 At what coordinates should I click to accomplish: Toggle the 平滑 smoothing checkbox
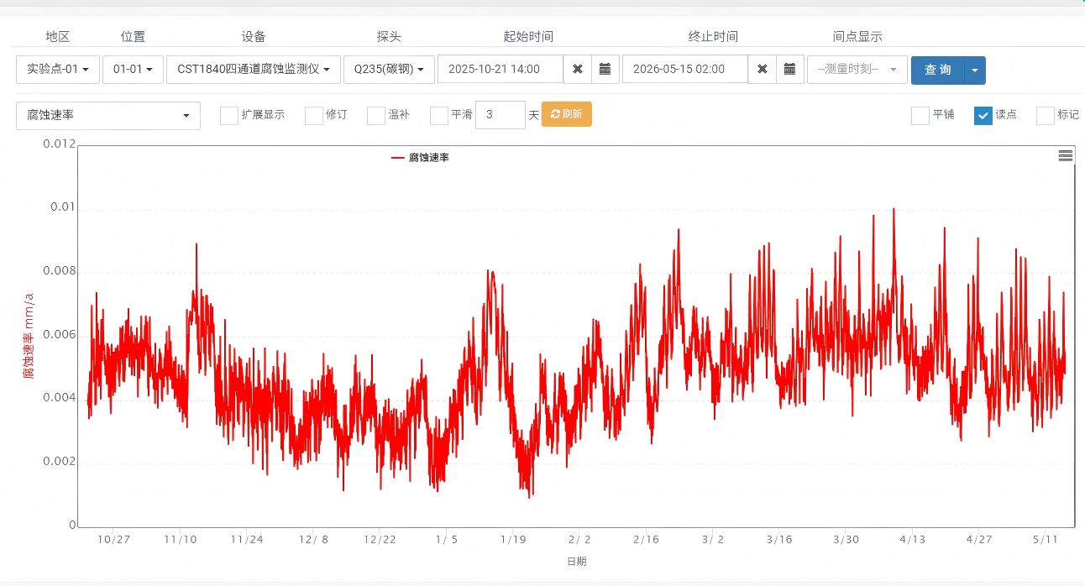pos(439,116)
